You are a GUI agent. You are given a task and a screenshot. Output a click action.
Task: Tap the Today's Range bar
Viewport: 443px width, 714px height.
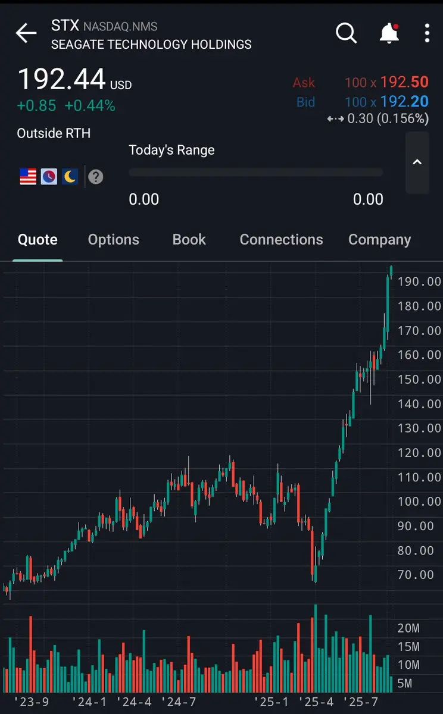[x=256, y=173]
